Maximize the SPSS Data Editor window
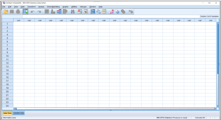The width and height of the screenshot is (221, 120). (x=209, y=3)
